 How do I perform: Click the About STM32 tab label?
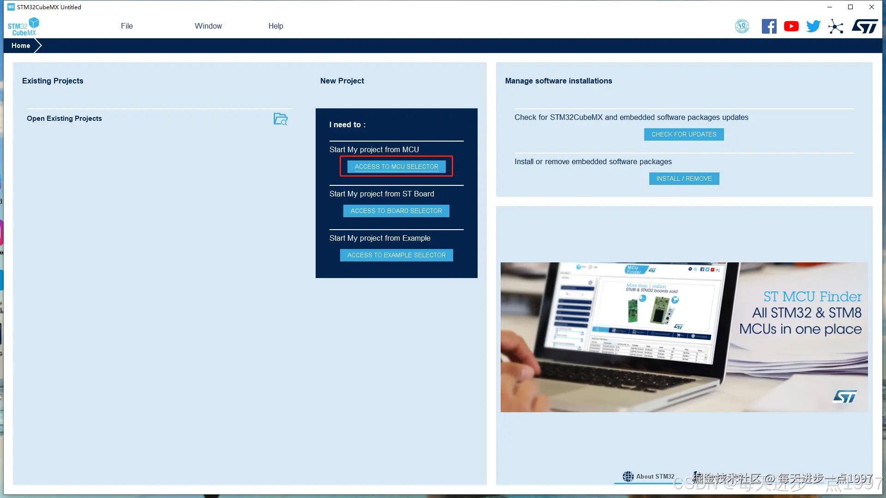point(655,476)
